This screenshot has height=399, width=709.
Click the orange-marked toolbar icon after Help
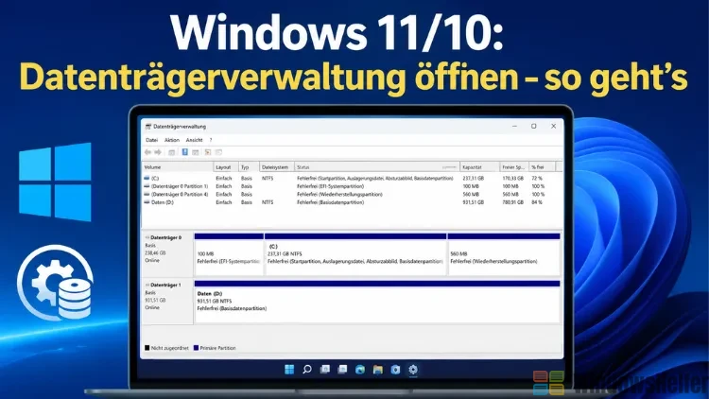coord(208,152)
